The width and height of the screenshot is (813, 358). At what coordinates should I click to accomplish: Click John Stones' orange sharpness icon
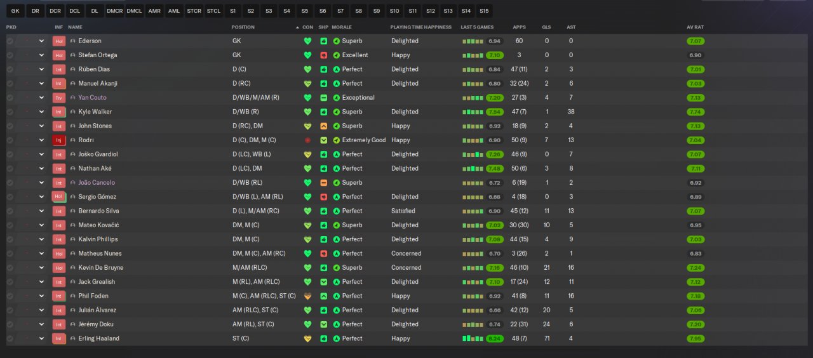pyautogui.click(x=324, y=126)
